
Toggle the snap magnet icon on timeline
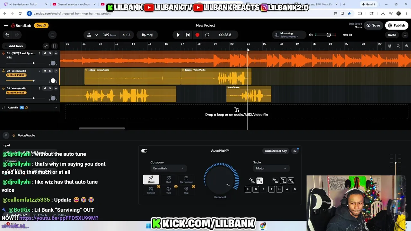pos(389,46)
